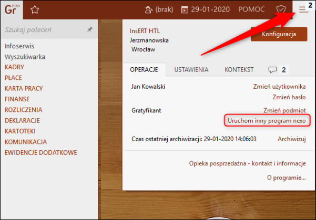Open the EWIDENCJE DODATKOWE module
Screen dimensions: 316x220
40,152
